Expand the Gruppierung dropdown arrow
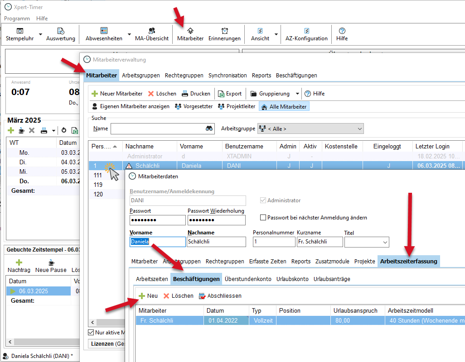465x362 pixels. (x=297, y=94)
